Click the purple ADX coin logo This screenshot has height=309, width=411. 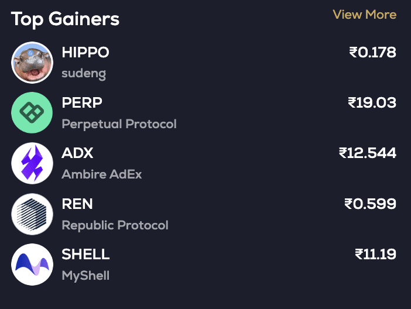click(32, 163)
